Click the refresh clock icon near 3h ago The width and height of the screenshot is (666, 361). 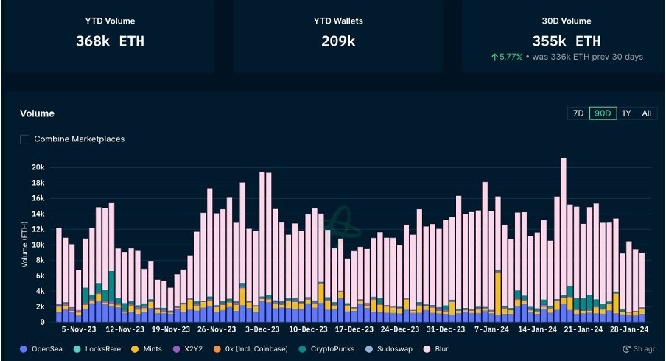[x=626, y=349]
